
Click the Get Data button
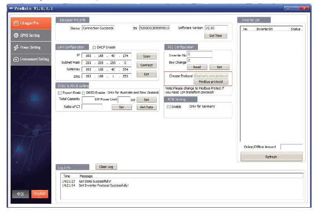[147, 107]
